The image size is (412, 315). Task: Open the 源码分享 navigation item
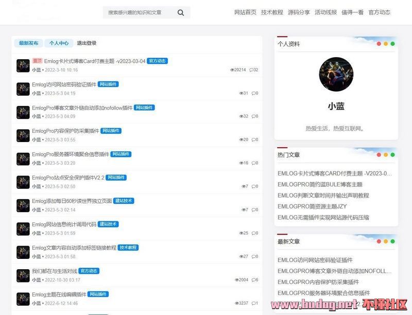(x=299, y=12)
